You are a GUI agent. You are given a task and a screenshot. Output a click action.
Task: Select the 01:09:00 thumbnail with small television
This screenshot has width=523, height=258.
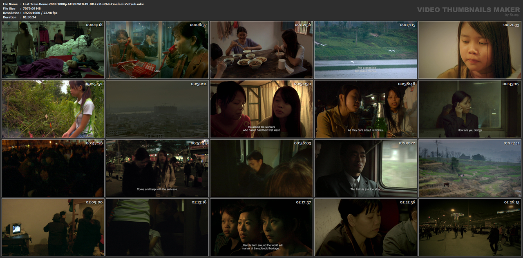pos(53,227)
